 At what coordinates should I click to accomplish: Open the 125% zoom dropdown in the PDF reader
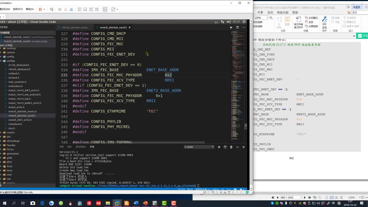coord(267,18)
